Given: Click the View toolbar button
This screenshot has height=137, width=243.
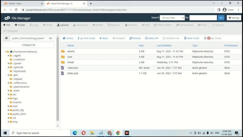Looking at the screenshot, I should (x=202, y=25).
